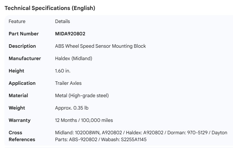Click the part number value MIDA920802
This screenshot has height=148, width=233.
tap(70, 34)
